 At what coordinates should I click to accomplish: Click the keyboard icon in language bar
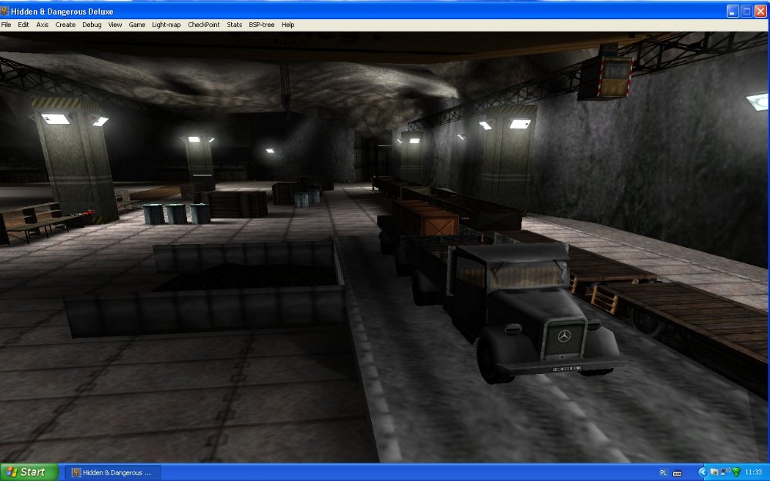(x=677, y=473)
